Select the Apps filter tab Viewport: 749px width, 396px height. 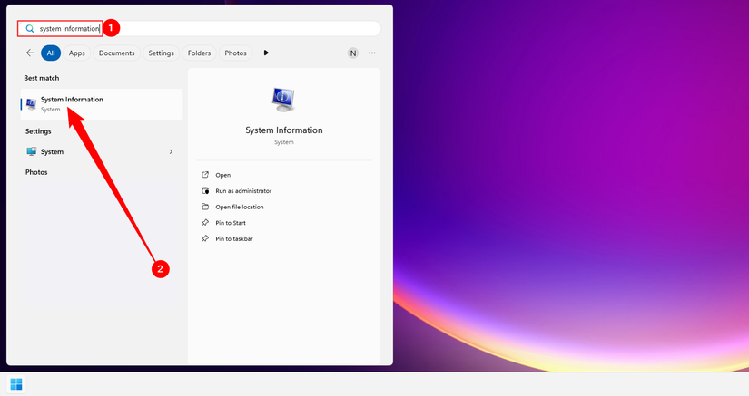[x=76, y=53]
